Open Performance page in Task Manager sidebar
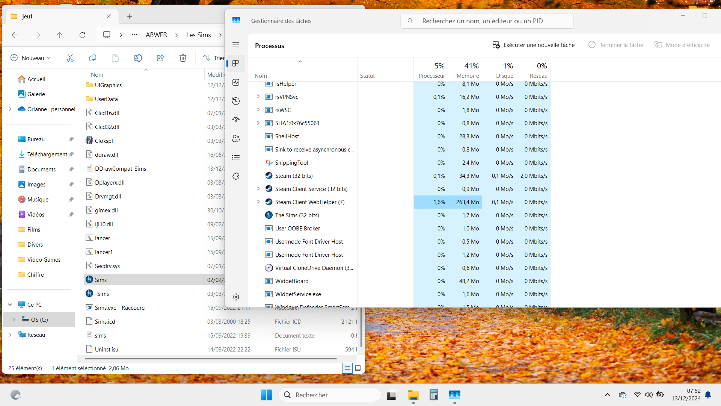Screen dimensions: 721x406 [236, 82]
